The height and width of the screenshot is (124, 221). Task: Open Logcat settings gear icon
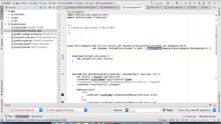pyautogui.click(x=210, y=105)
